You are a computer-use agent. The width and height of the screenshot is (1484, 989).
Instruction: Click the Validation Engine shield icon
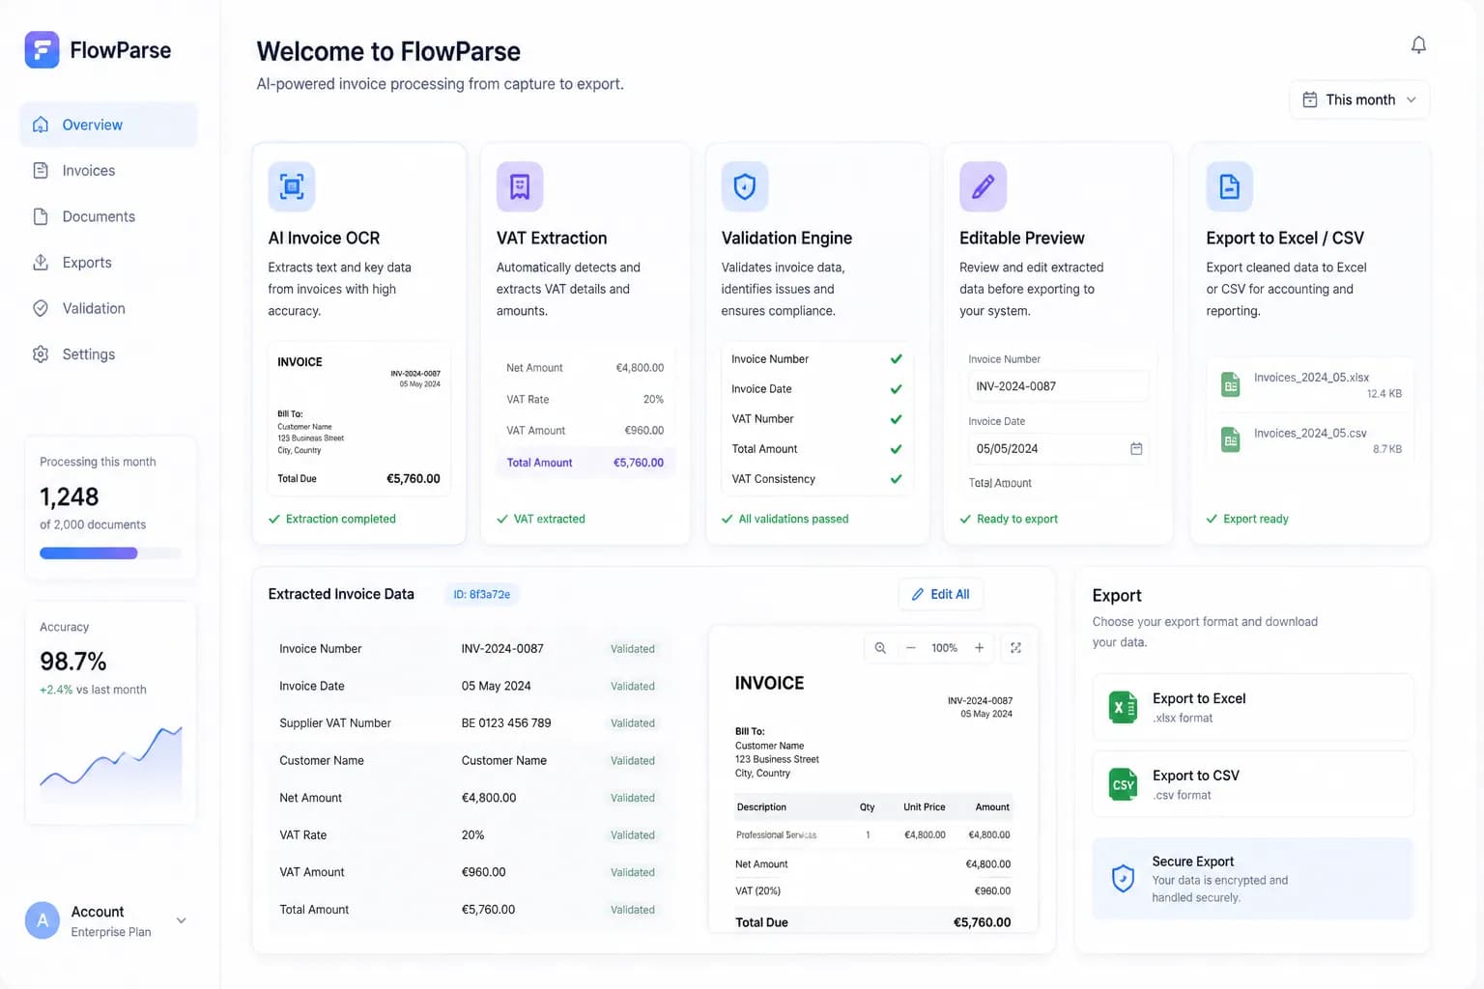tap(745, 186)
